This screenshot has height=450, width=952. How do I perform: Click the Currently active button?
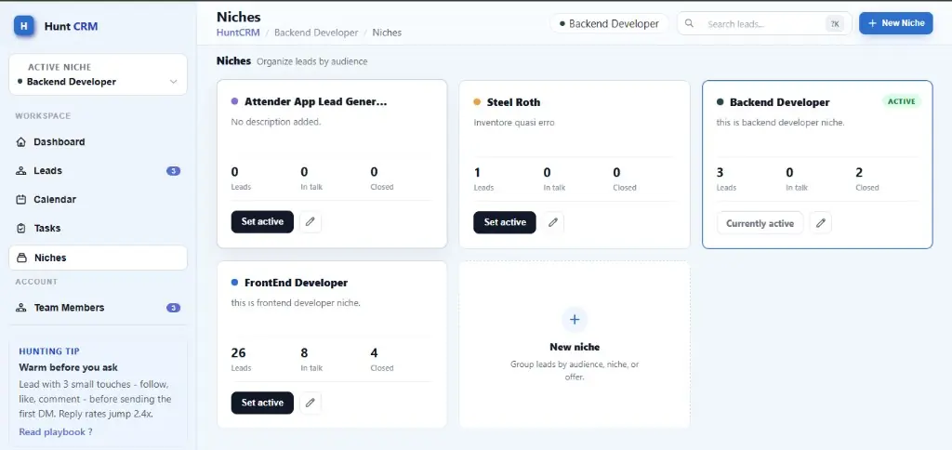(760, 223)
